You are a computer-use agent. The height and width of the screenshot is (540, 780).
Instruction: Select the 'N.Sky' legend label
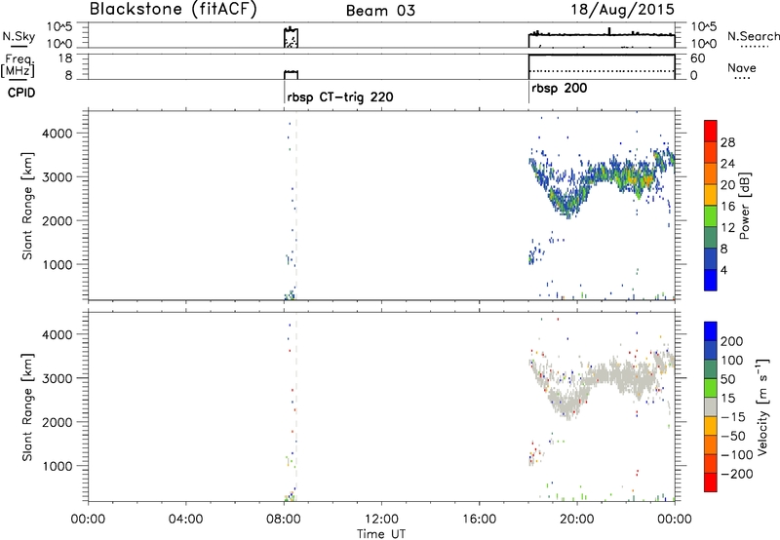tap(19, 36)
